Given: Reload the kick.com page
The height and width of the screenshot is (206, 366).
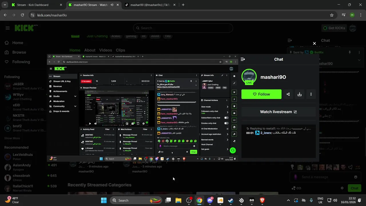Looking at the screenshot, I should (22, 15).
